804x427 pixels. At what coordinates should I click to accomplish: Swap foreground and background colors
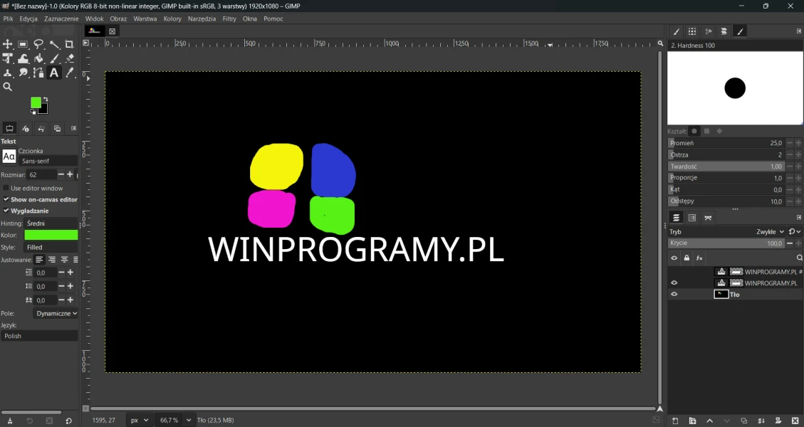(x=46, y=100)
